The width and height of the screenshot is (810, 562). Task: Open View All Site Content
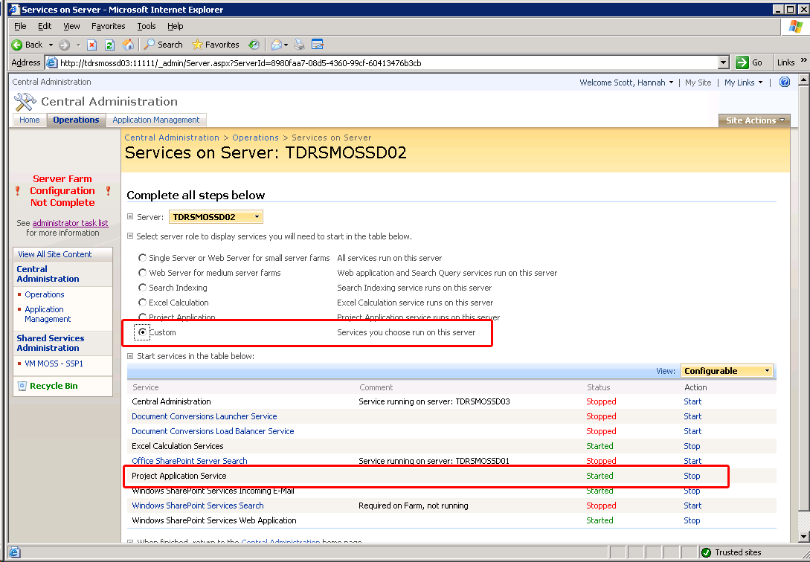(55, 254)
